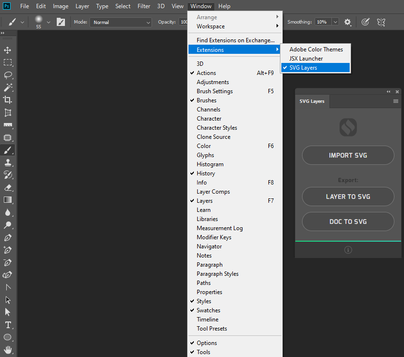Select the Magic Wand tool
Viewport: 404px width, 357px height.
tap(8, 87)
